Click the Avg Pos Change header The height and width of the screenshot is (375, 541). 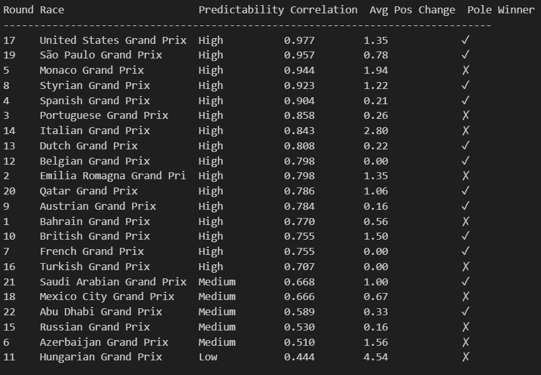(x=412, y=10)
